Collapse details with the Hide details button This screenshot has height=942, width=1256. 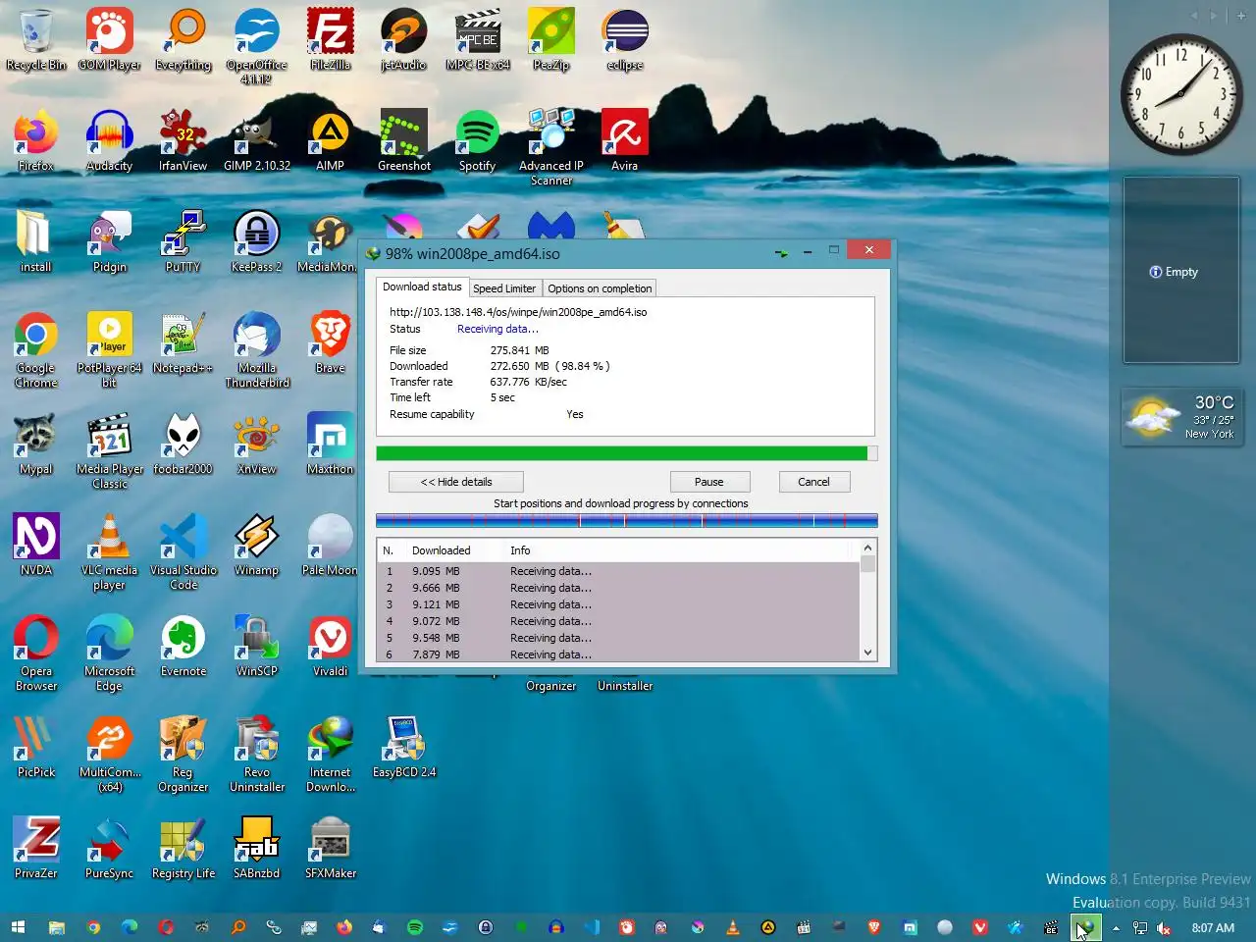[x=456, y=482]
